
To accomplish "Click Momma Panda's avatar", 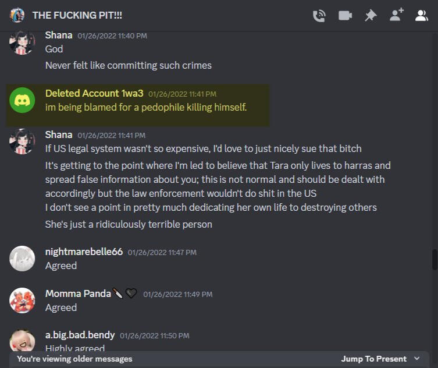I will click(x=22, y=300).
